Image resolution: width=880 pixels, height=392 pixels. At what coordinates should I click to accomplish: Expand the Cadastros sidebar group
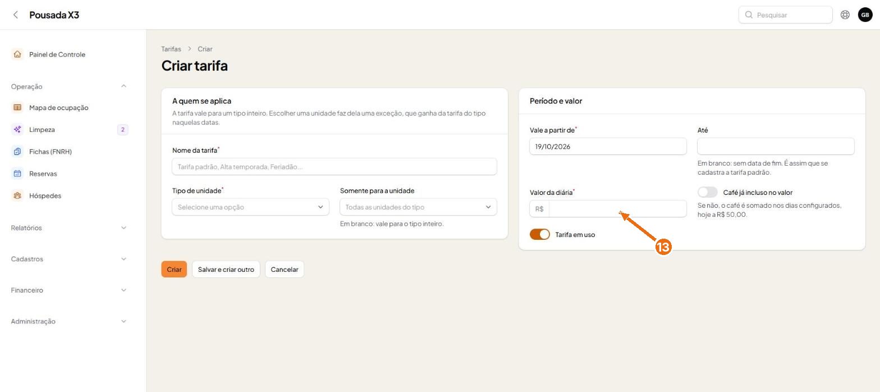click(69, 259)
